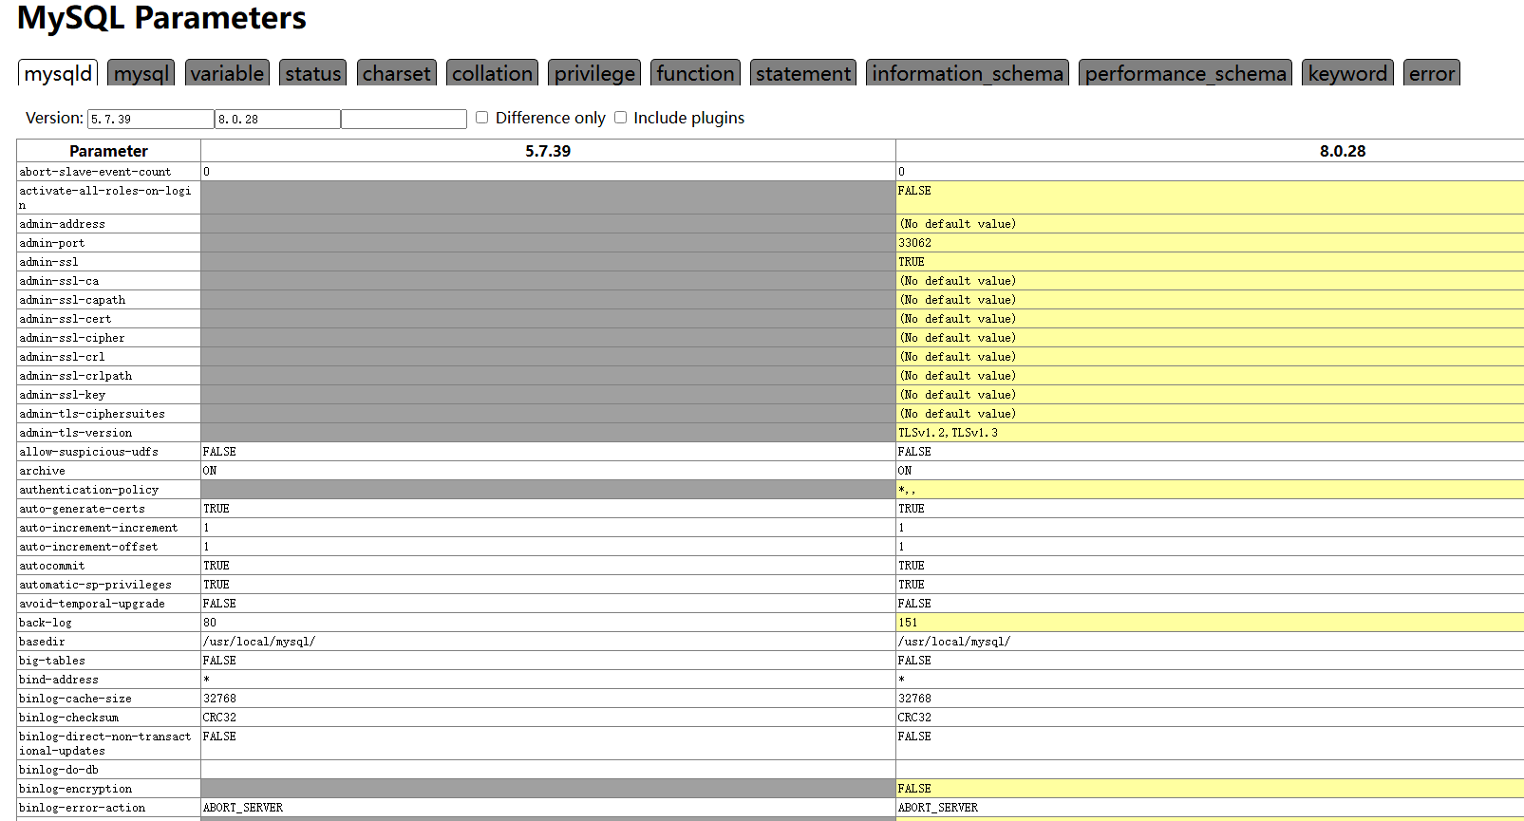
Task: Click the binlog-direct-non-transactional-updates parameter
Action: 105,743
